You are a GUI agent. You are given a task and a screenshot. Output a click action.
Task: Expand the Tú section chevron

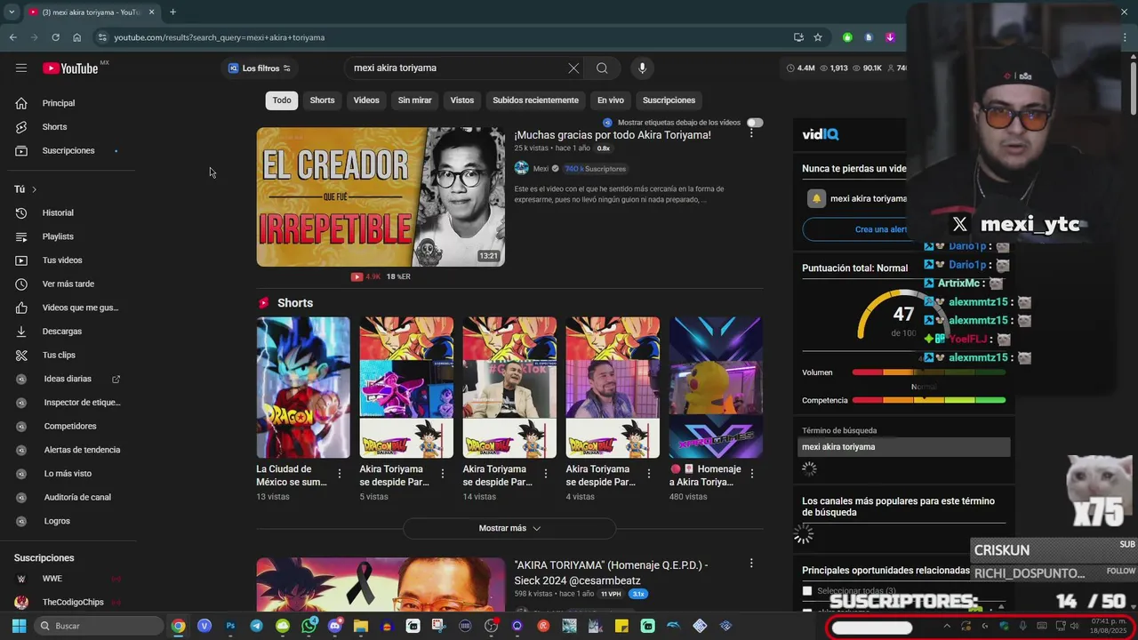pyautogui.click(x=34, y=189)
